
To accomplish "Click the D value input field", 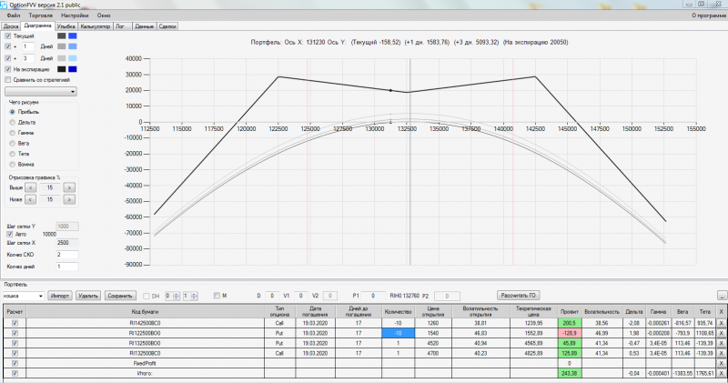I will pos(272,296).
